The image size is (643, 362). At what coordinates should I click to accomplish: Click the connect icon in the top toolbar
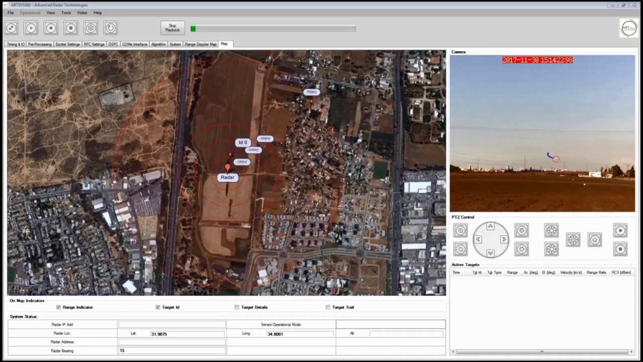point(11,28)
